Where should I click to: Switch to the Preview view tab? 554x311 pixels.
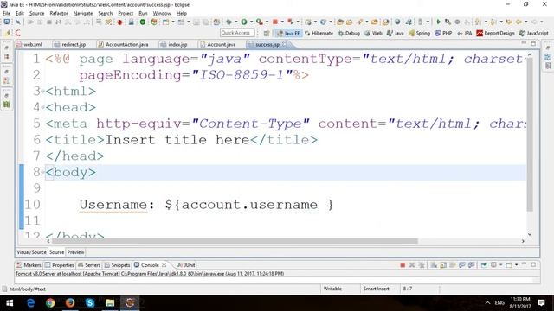[75, 252]
